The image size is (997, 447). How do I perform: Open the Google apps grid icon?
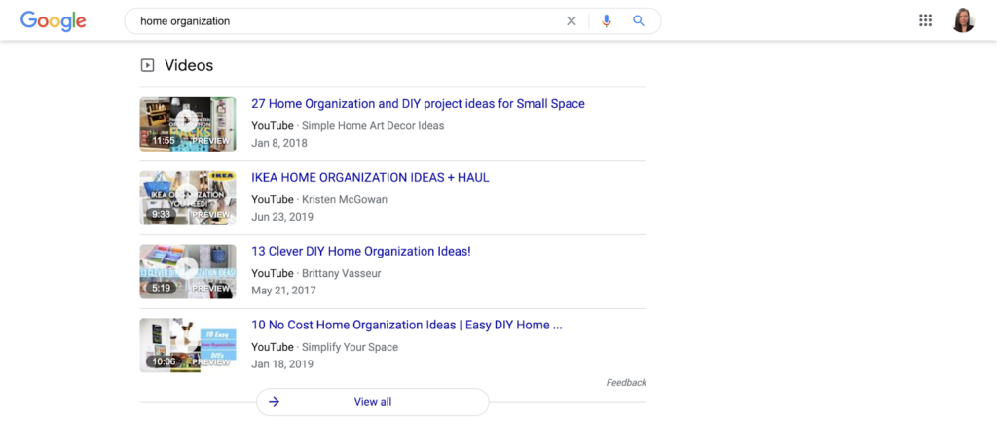pyautogui.click(x=925, y=21)
